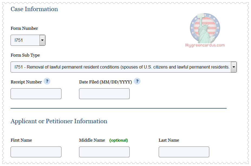The width and height of the screenshot is (251, 166).
Task: Focus the Receipt Number input field
Action: pyautogui.click(x=36, y=94)
